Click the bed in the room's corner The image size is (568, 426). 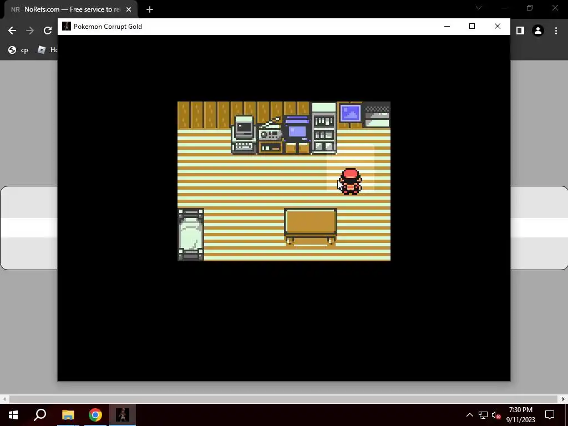(191, 235)
